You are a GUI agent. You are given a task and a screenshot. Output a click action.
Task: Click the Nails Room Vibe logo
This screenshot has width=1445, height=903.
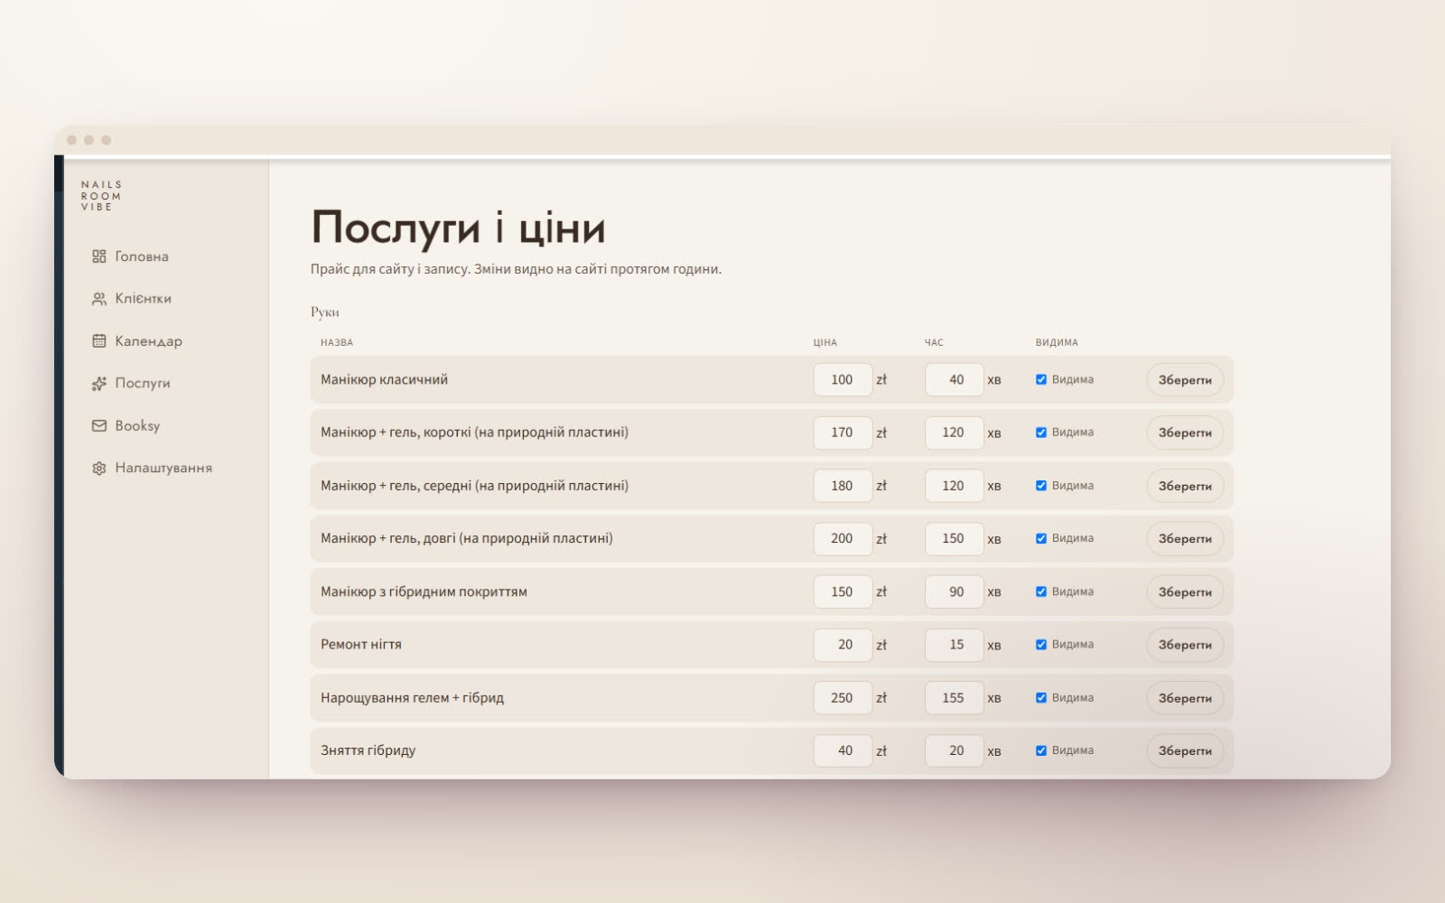coord(101,196)
